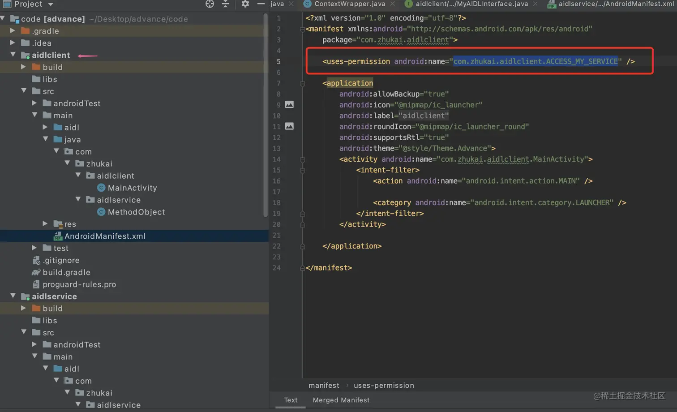The height and width of the screenshot is (412, 677).
Task: Collapse the src folder under aidlclient
Action: pyautogui.click(x=24, y=91)
